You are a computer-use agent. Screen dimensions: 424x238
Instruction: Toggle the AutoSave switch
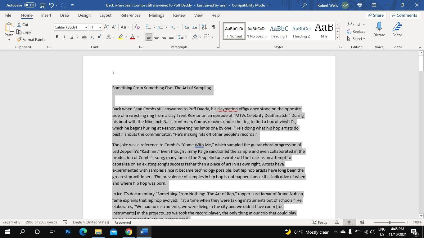click(x=30, y=5)
